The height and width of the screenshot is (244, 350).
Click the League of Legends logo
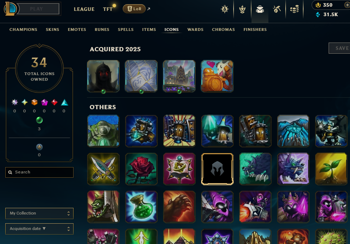tap(10, 9)
